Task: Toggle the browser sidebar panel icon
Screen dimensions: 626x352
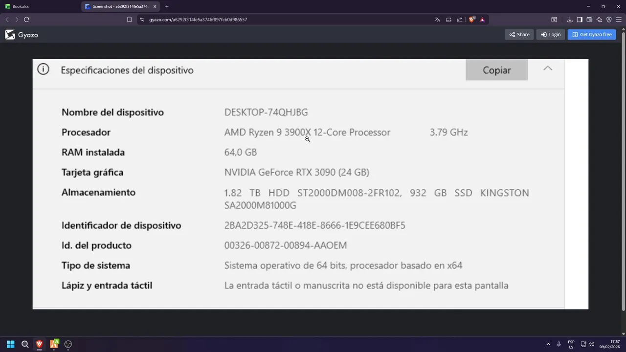Action: tap(580, 20)
